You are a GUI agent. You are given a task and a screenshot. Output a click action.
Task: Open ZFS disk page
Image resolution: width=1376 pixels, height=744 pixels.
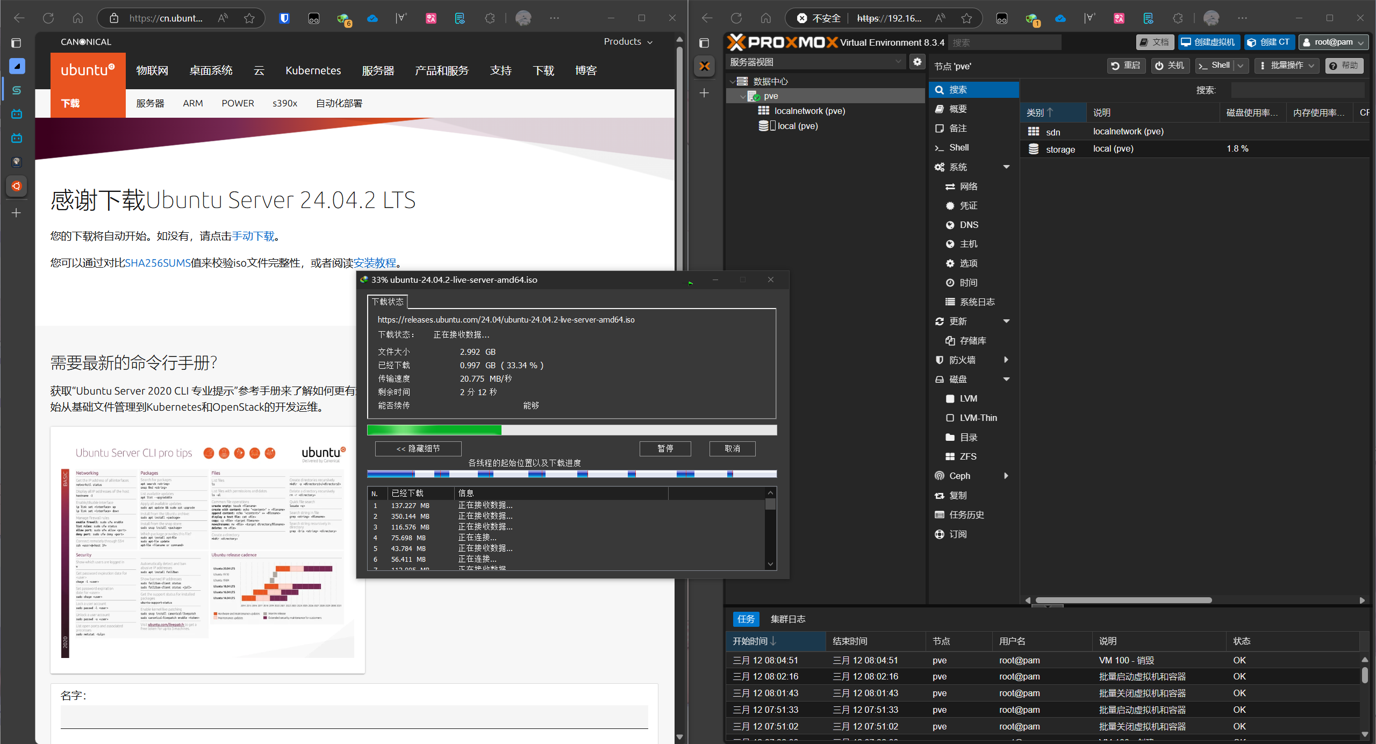tap(973, 457)
